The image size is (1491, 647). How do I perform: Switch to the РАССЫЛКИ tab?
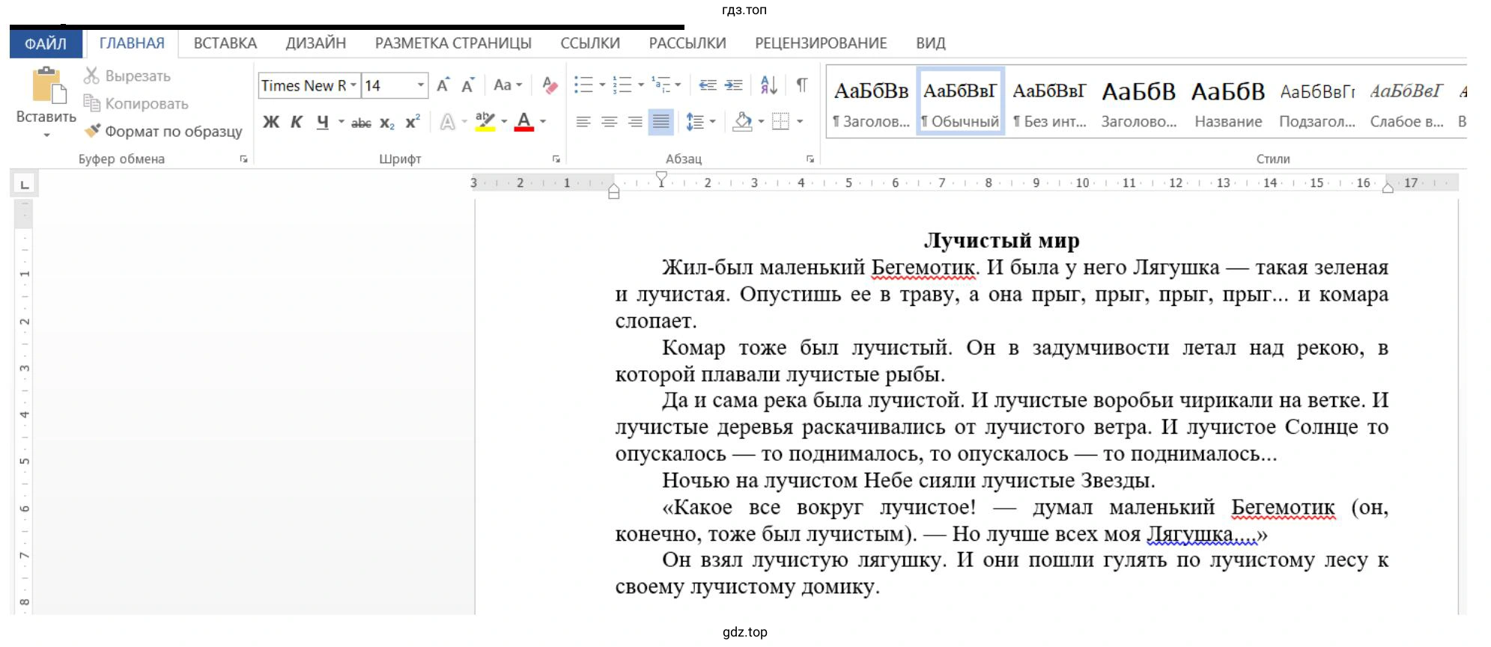tap(687, 43)
